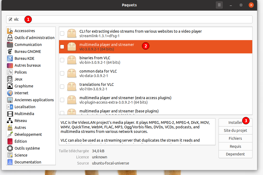Click the package icon for vlc-bin
Viewport: 263px width, 175px height.
tap(72, 60)
